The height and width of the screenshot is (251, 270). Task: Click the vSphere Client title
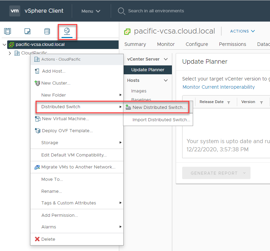click(44, 11)
